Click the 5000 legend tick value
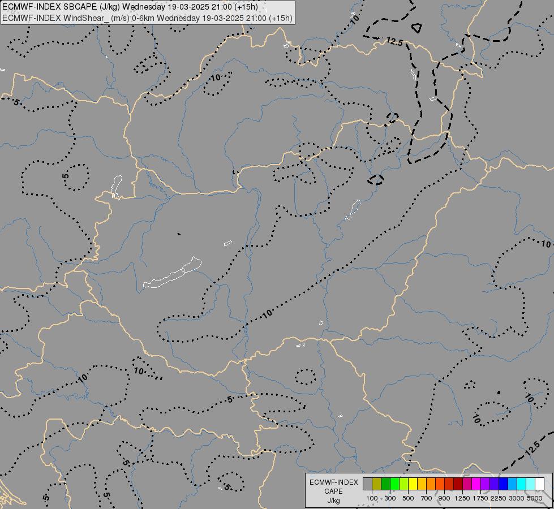Screen dimensions: 554x509 tap(535, 498)
